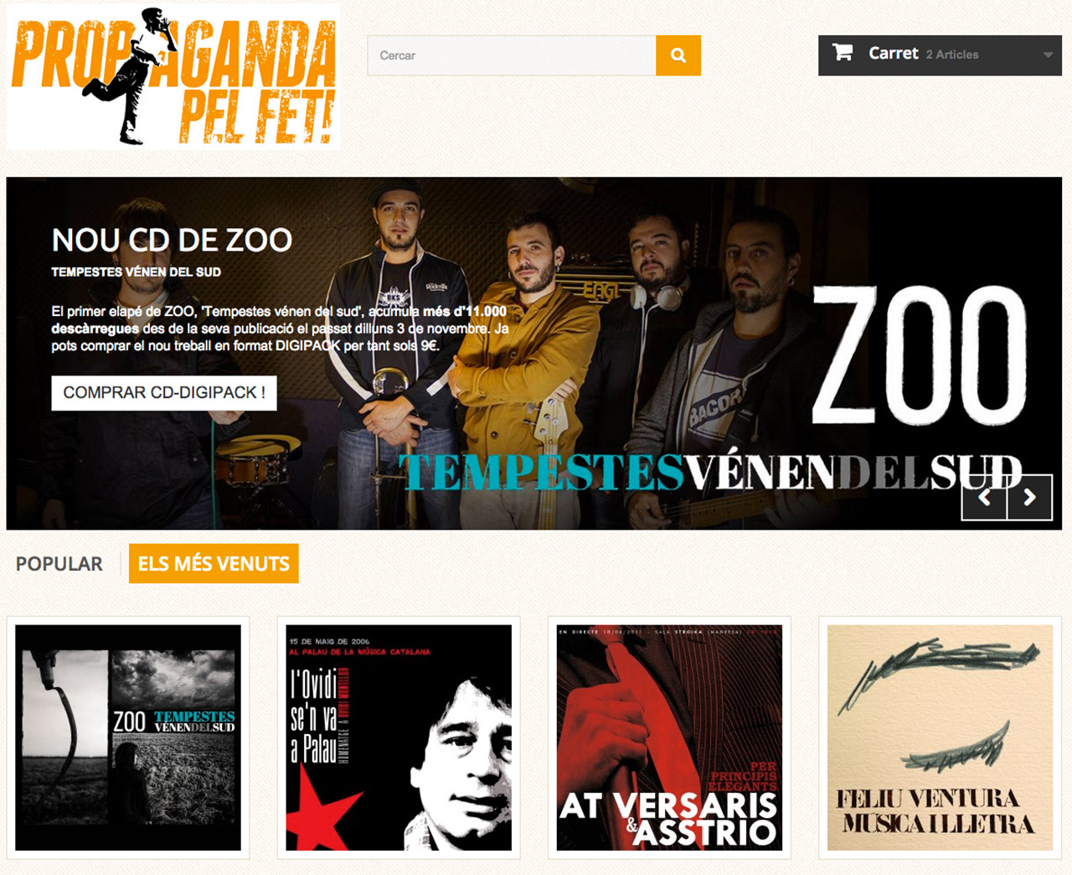Expand the Carret dropdown arrow

pos(1048,55)
